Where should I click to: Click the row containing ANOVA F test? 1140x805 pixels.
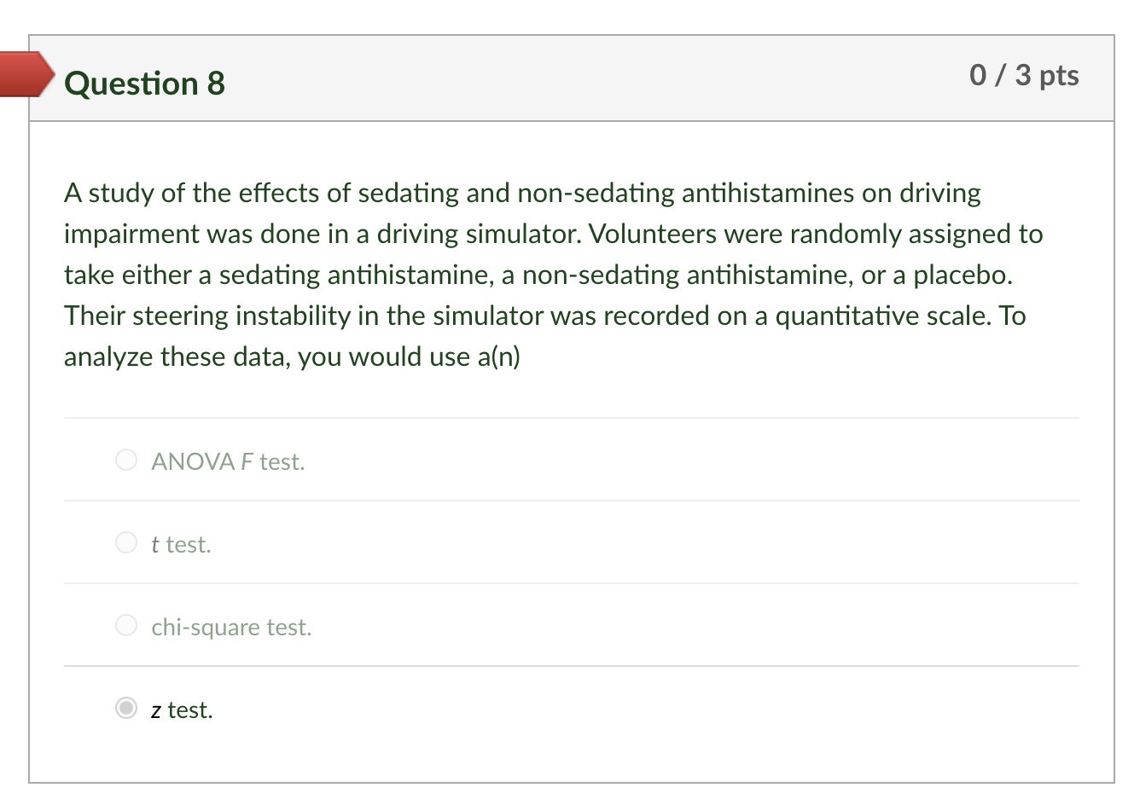coord(570,460)
